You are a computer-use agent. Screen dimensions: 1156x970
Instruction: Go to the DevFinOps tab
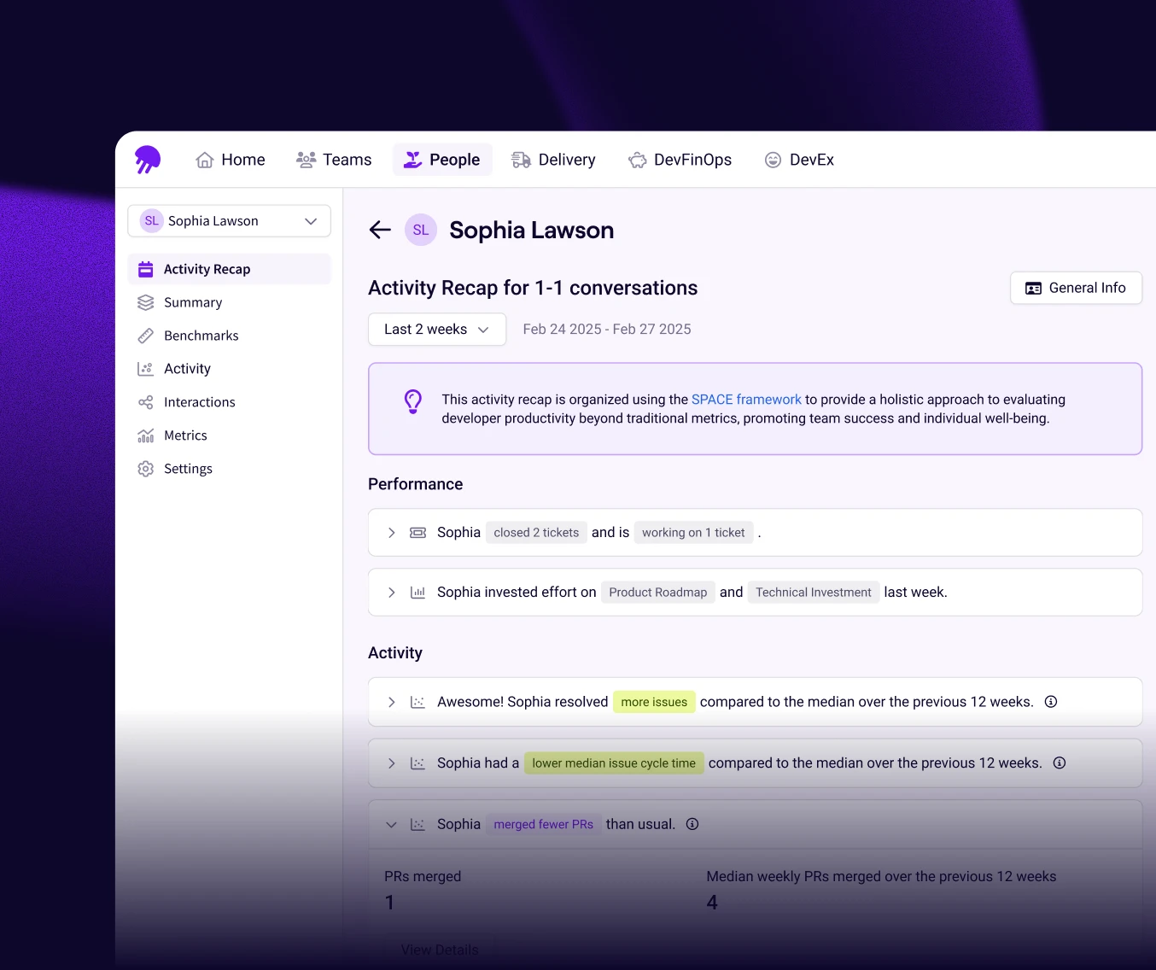(x=680, y=160)
